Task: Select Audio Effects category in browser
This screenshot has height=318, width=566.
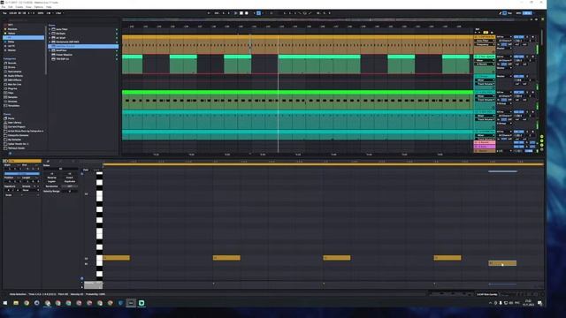Action: coord(15,76)
